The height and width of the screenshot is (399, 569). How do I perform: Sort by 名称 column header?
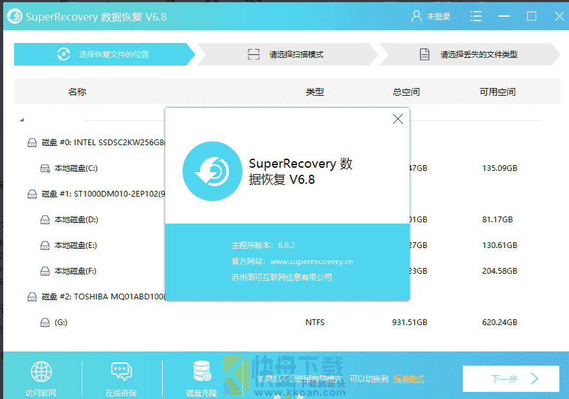pos(77,92)
